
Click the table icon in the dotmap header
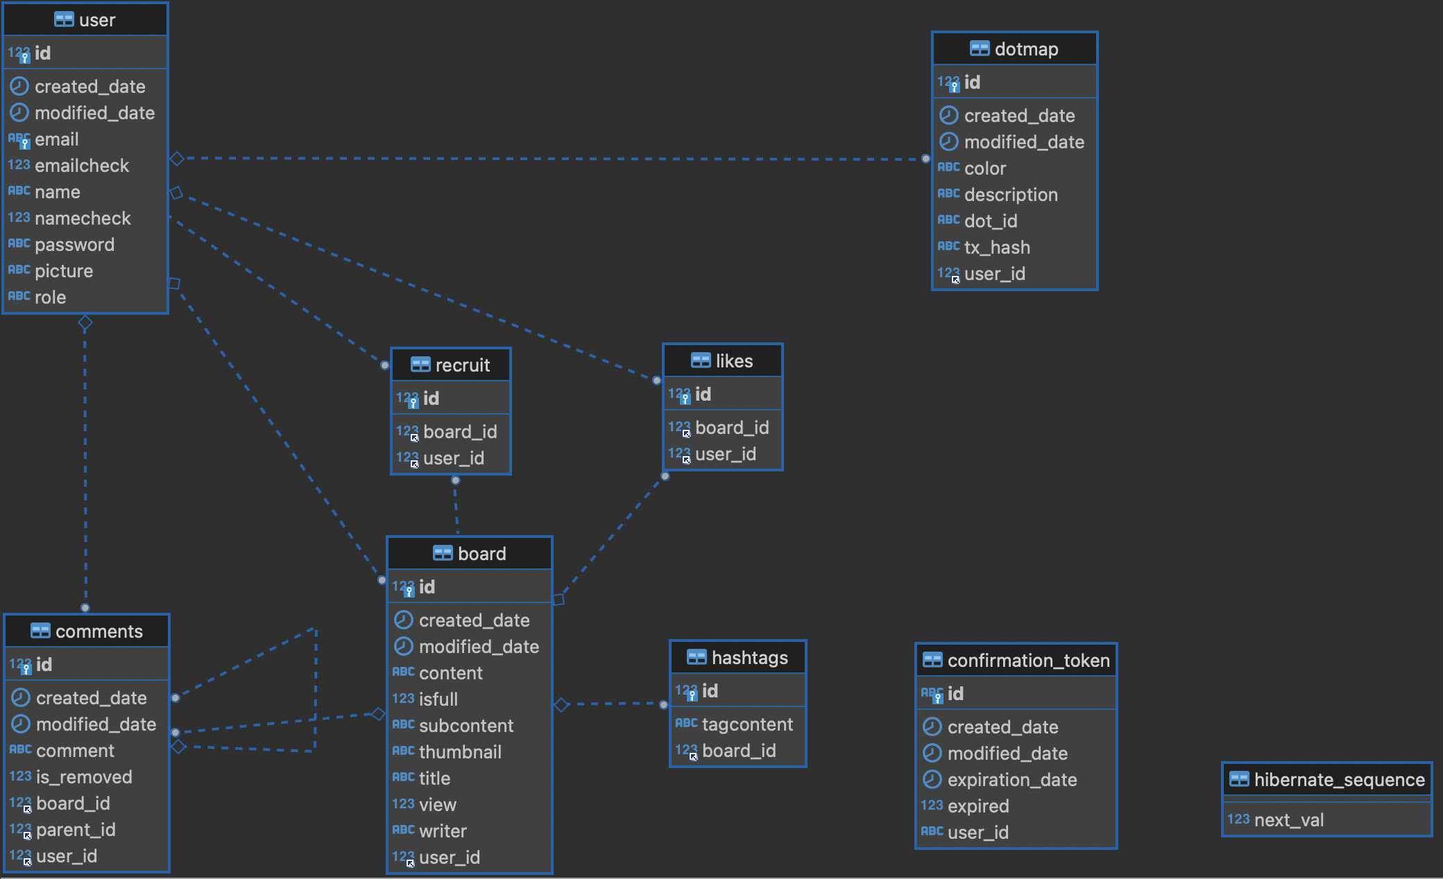pyautogui.click(x=980, y=49)
